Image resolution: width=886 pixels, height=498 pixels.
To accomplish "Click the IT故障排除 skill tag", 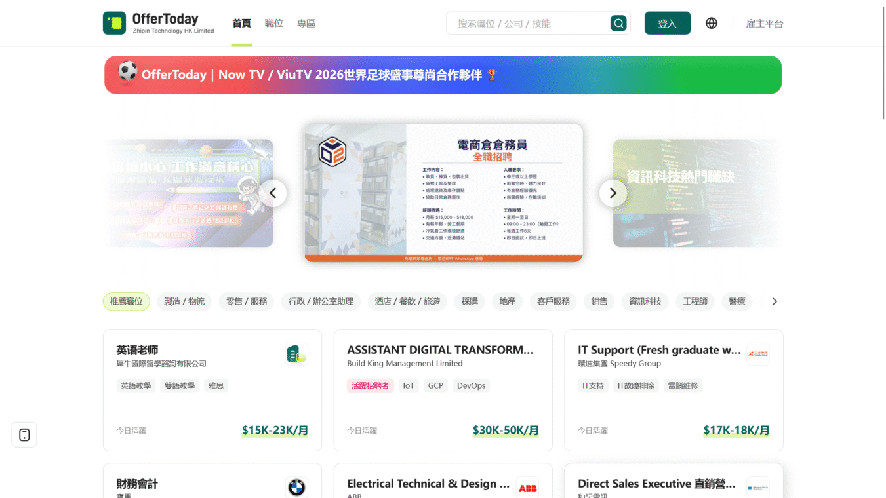I will [x=635, y=385].
